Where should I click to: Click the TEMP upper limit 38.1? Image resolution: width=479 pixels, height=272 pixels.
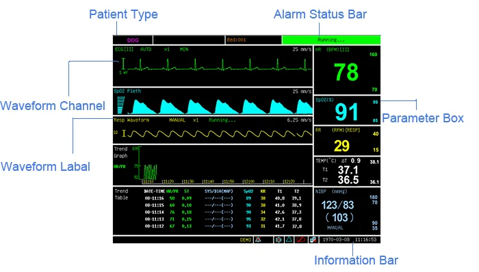374,162
